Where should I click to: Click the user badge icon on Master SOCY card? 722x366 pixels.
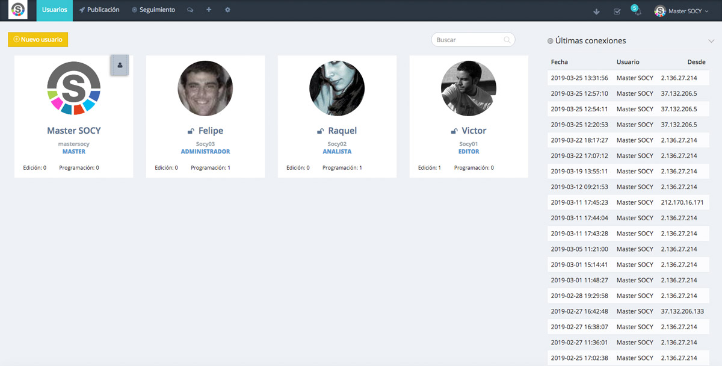click(x=120, y=65)
